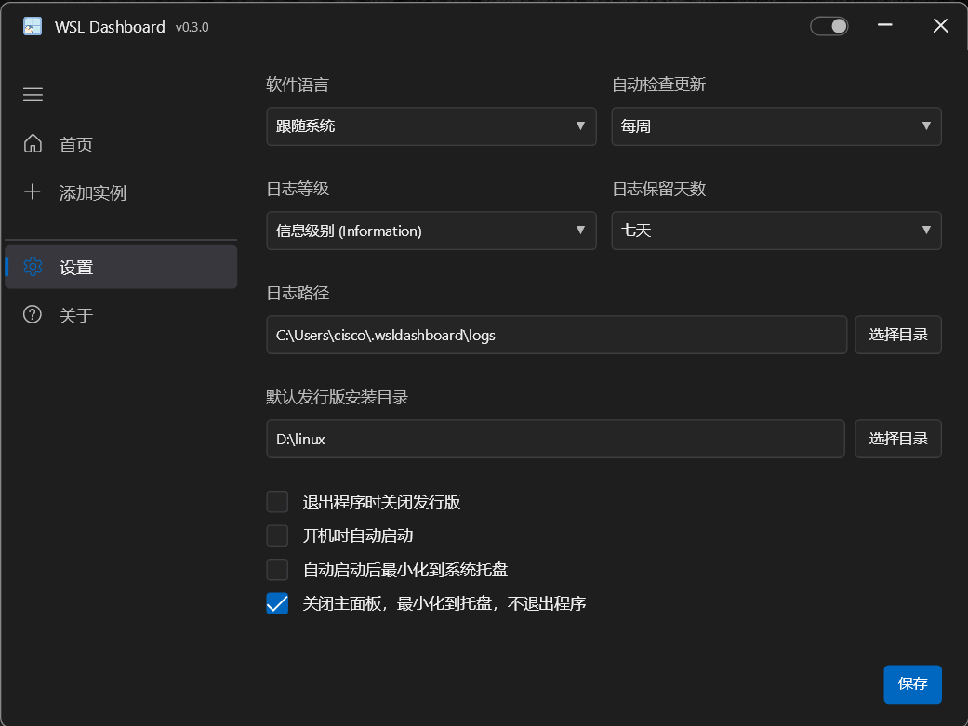Toggle the theme switch in the title bar
Screen dimensions: 968x726
(x=829, y=26)
